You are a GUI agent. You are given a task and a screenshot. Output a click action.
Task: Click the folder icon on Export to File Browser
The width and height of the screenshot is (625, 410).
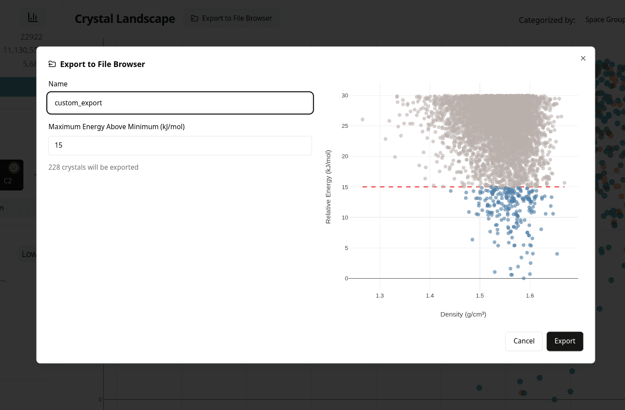tap(194, 18)
